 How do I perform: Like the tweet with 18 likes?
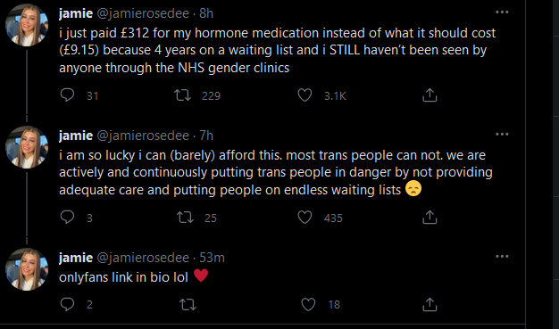(308, 304)
